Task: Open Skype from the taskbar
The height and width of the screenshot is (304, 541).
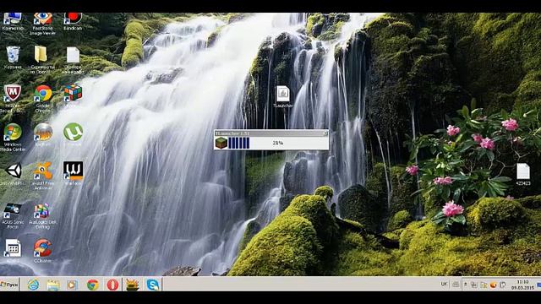Action: [x=152, y=285]
